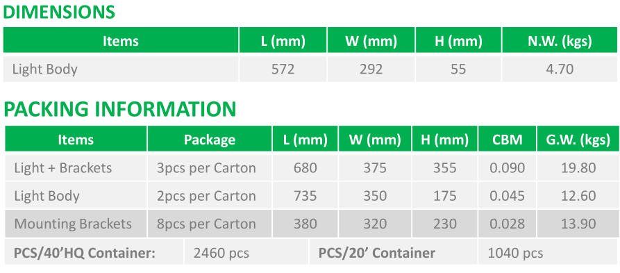Select the N.W. (kgs) column header
620x273 pixels.
(x=560, y=40)
